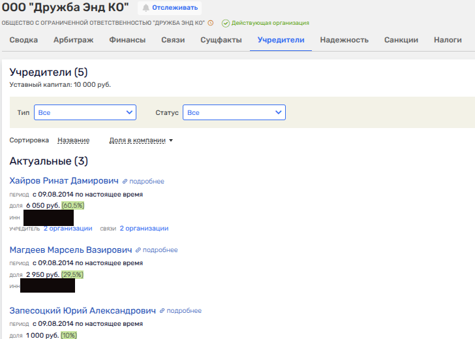
Task: Click the link icon beside Магдеев Марсель Вазирович
Action: click(x=138, y=250)
